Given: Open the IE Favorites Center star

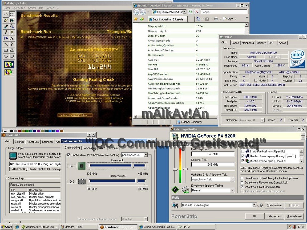Looking at the screenshot, I should [x=136, y=19].
